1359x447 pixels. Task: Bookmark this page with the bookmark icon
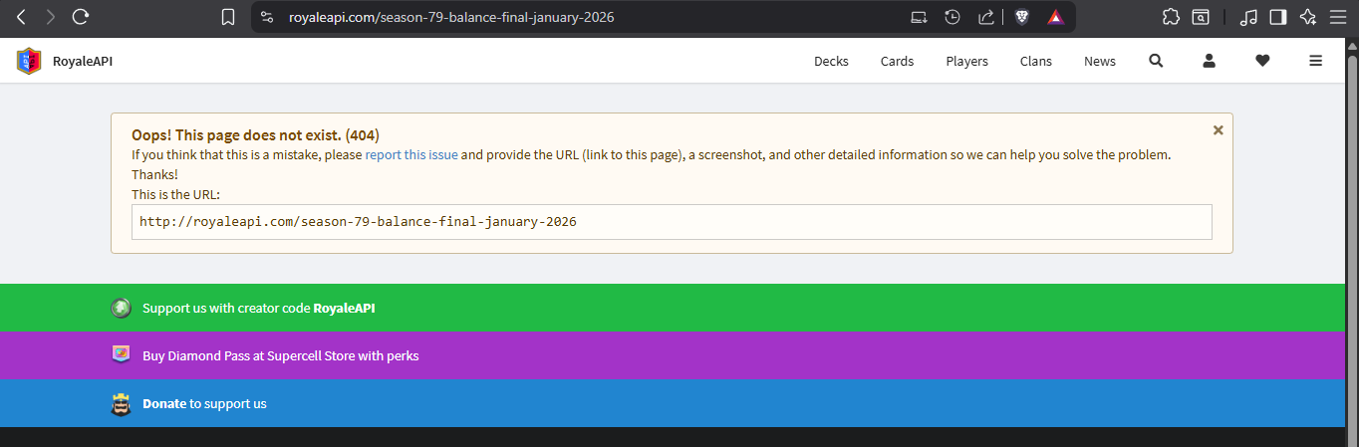(x=228, y=17)
